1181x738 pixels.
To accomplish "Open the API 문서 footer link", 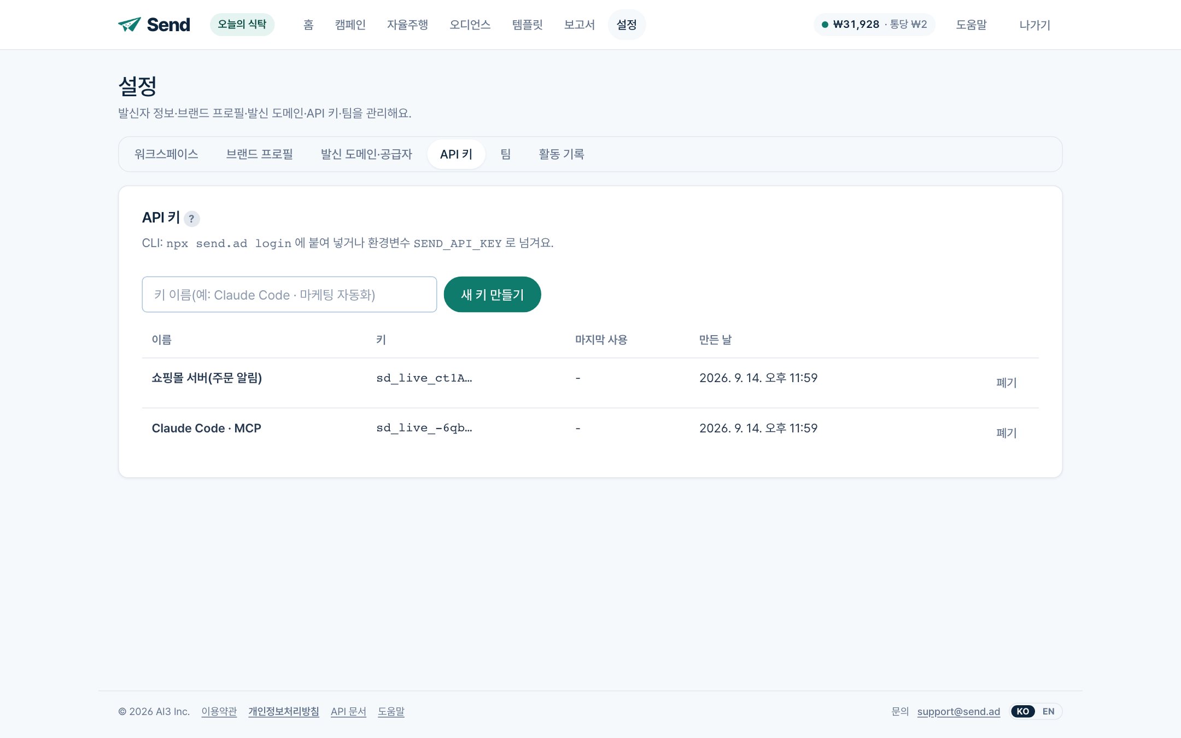I will click(x=348, y=711).
